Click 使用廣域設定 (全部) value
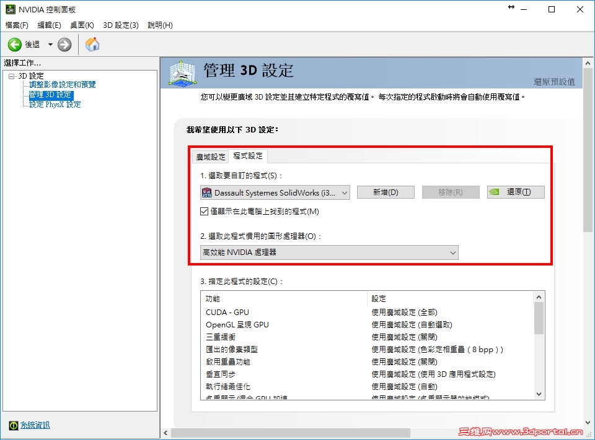This screenshot has width=595, height=440. point(404,313)
